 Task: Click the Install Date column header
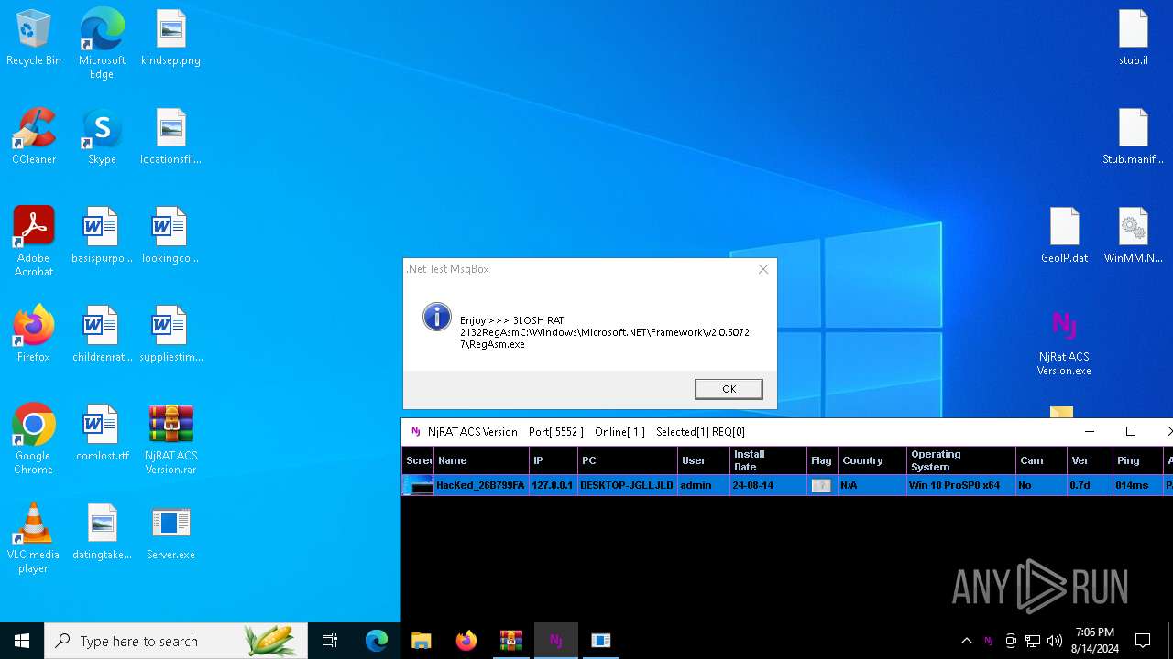tap(768, 460)
